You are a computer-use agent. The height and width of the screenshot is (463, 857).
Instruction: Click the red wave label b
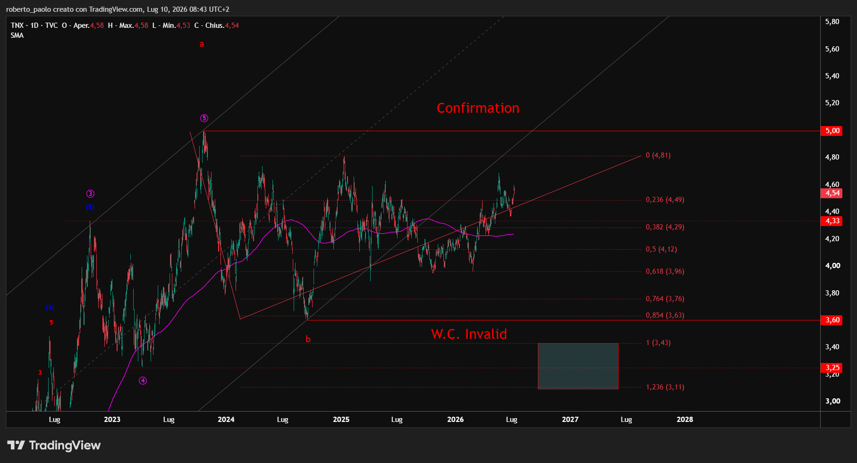pyautogui.click(x=308, y=339)
